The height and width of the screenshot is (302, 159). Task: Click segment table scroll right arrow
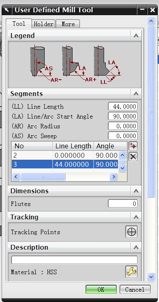coord(114,177)
